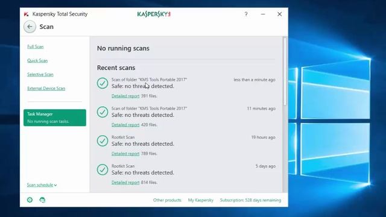Open Detailed report for the 814 files scan
The image size is (386, 217).
pyautogui.click(x=125, y=182)
